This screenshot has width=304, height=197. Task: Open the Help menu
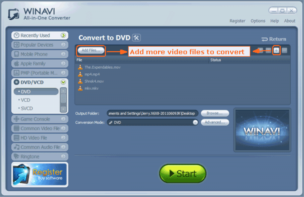(x=274, y=21)
